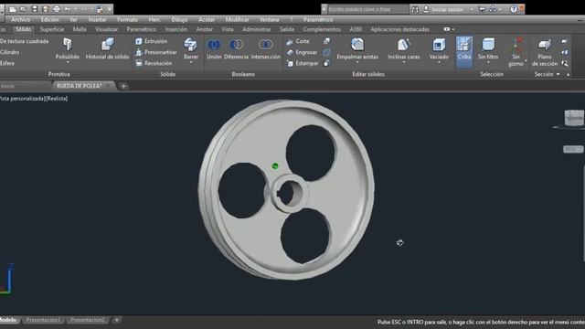Click the green grip point on the pulley
This screenshot has height=329, width=585.
click(275, 166)
